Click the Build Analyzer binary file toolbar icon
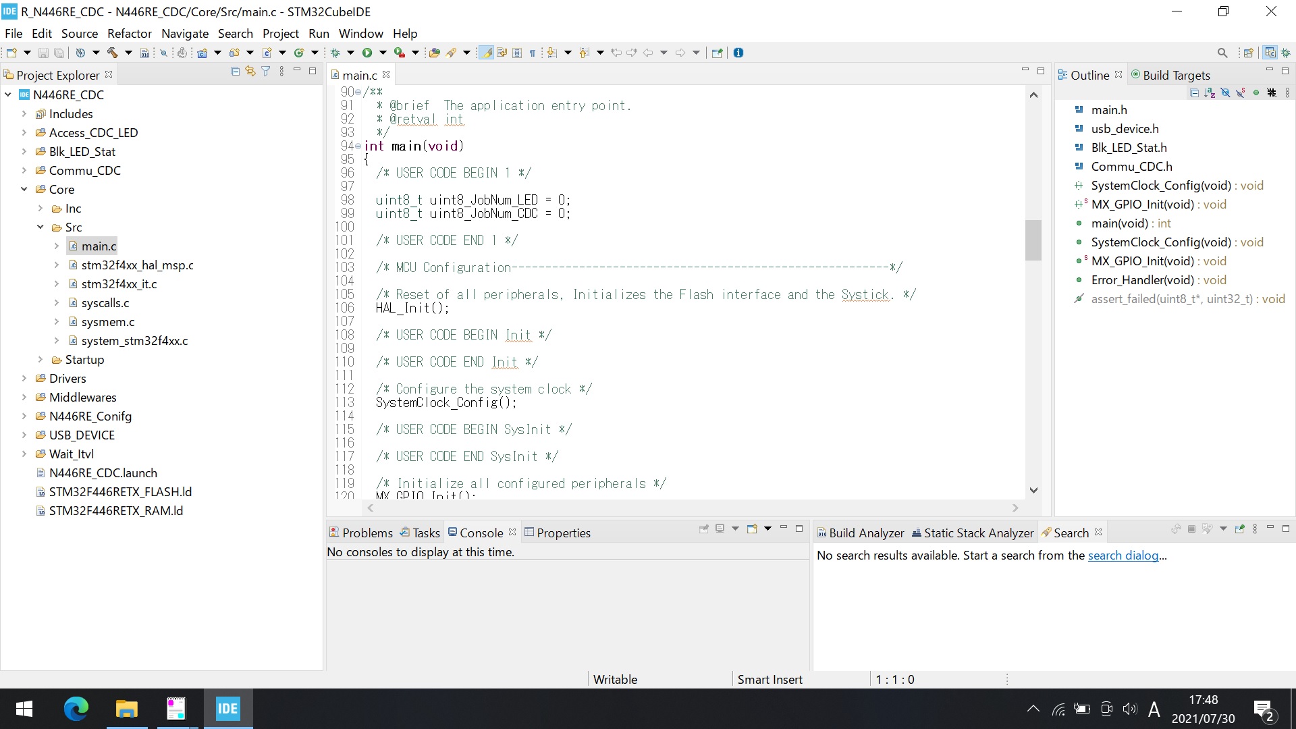 pyautogui.click(x=144, y=53)
